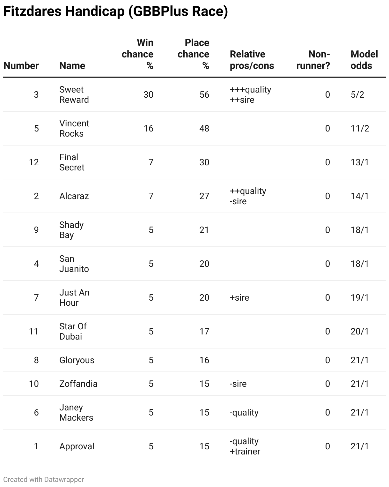Click the Star Of Dubai name cell
Image resolution: width=389 pixels, height=487 pixels.
click(x=73, y=331)
